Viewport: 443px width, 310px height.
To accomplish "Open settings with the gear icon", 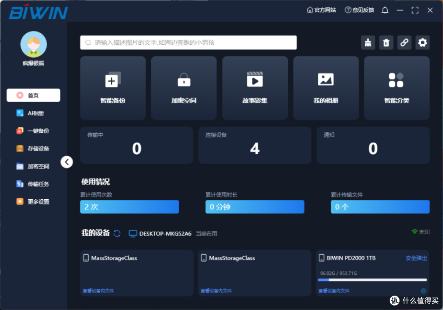I will (x=422, y=43).
